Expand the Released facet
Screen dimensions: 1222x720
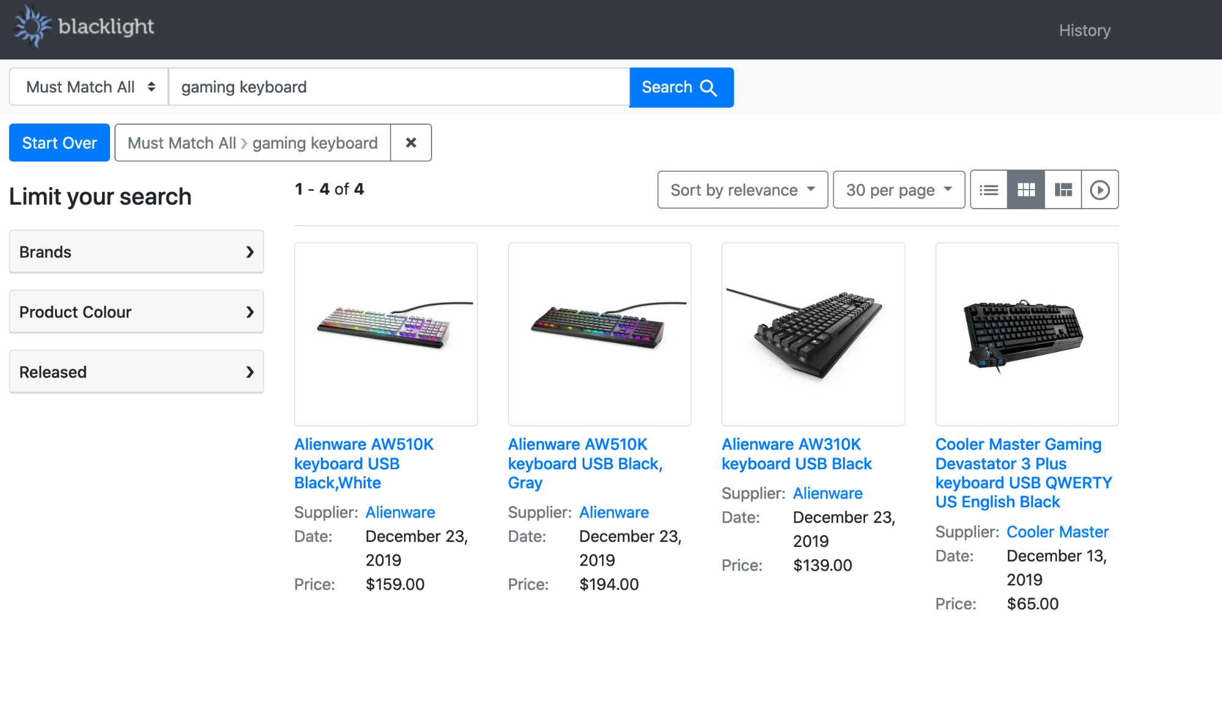[136, 372]
